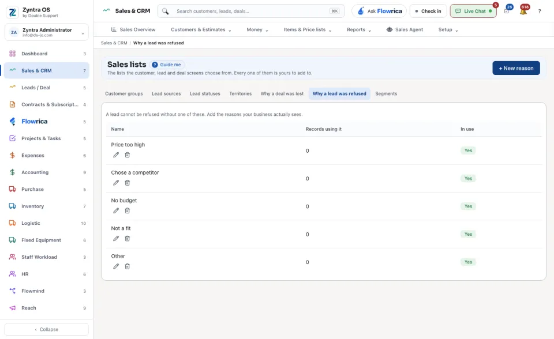Image resolution: width=554 pixels, height=339 pixels.
Task: Expand the Money menu
Action: [x=257, y=29]
